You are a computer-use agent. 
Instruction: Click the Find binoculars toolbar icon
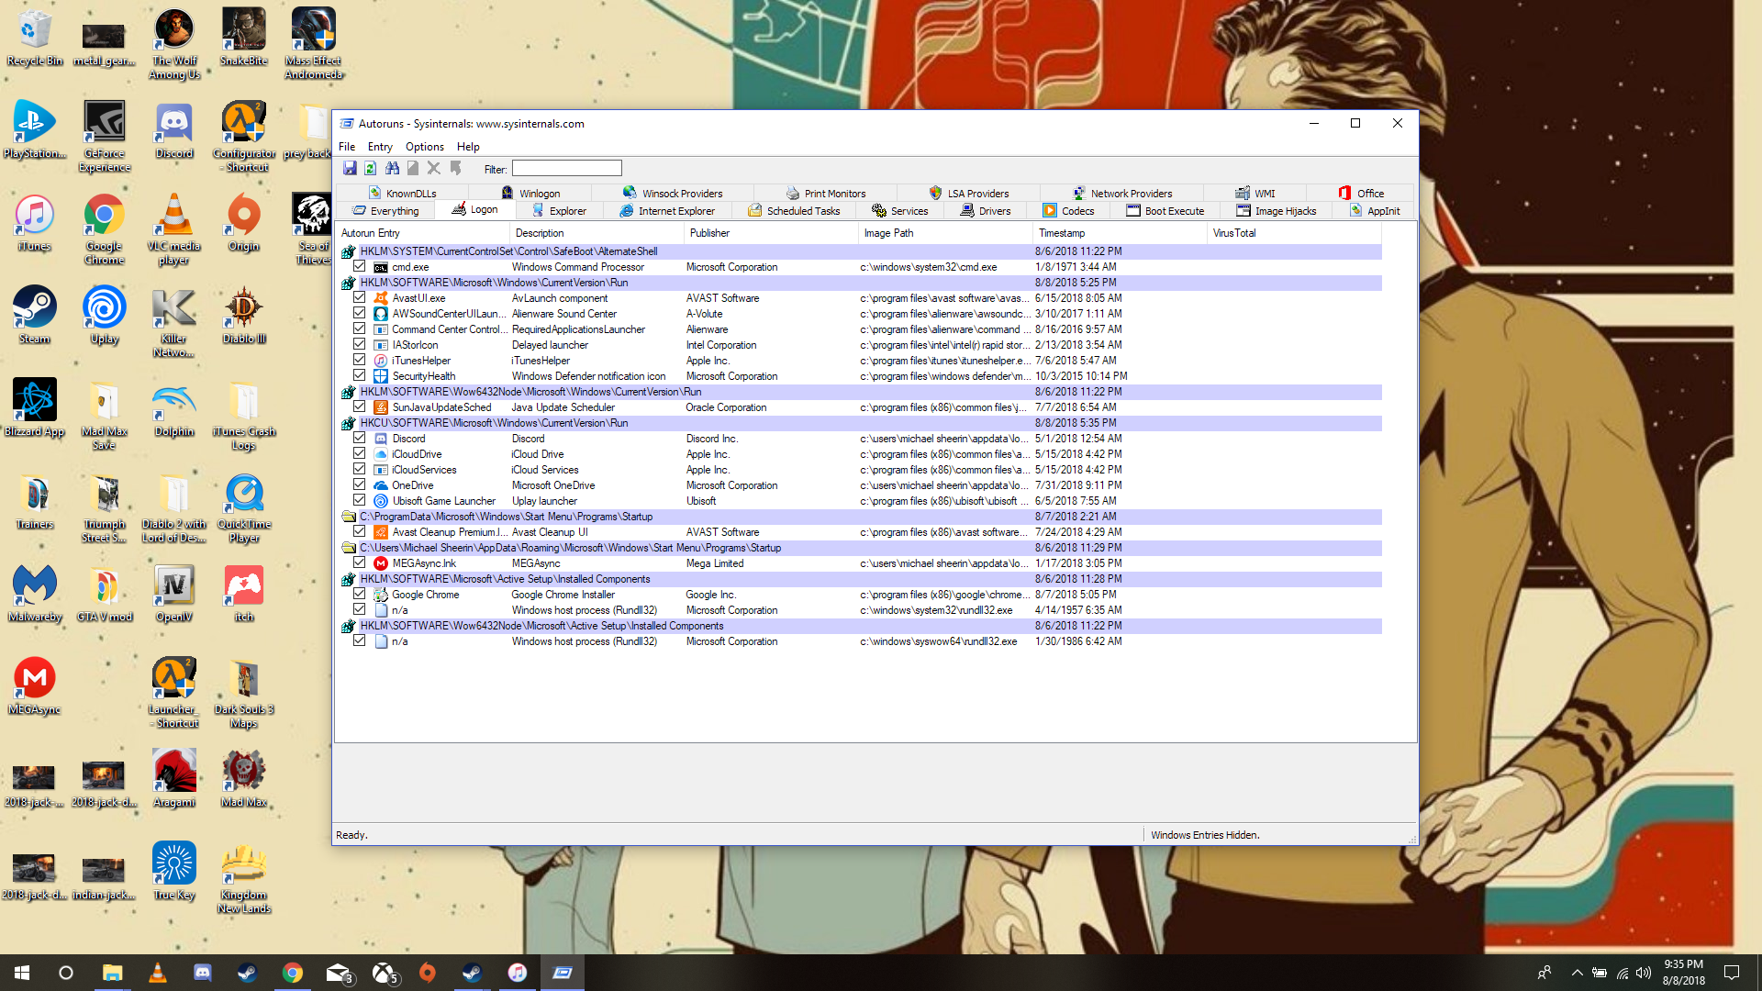coord(392,168)
